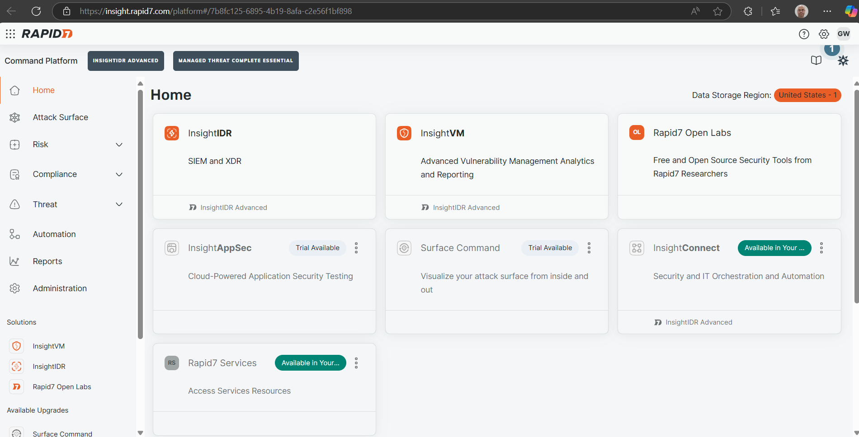
Task: Click the InsightVM card shield icon
Action: 404,133
